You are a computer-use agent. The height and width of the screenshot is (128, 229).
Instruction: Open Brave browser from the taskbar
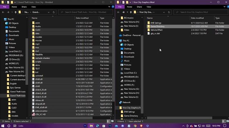(141, 126)
